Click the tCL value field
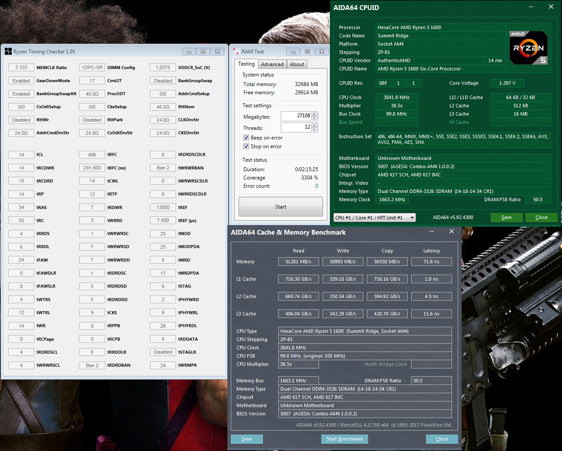The height and width of the screenshot is (451, 562). coord(21,155)
